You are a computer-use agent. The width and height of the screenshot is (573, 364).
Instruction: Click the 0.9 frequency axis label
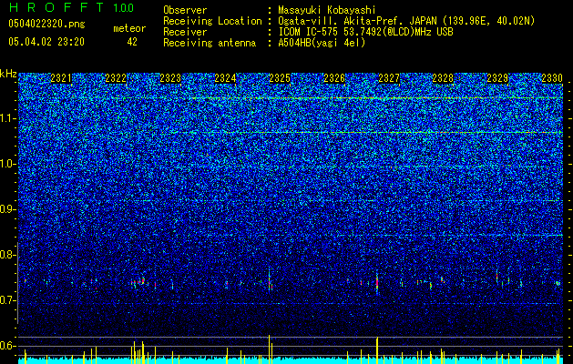coord(8,209)
